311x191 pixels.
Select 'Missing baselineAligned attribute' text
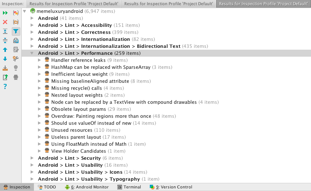pos(90,81)
